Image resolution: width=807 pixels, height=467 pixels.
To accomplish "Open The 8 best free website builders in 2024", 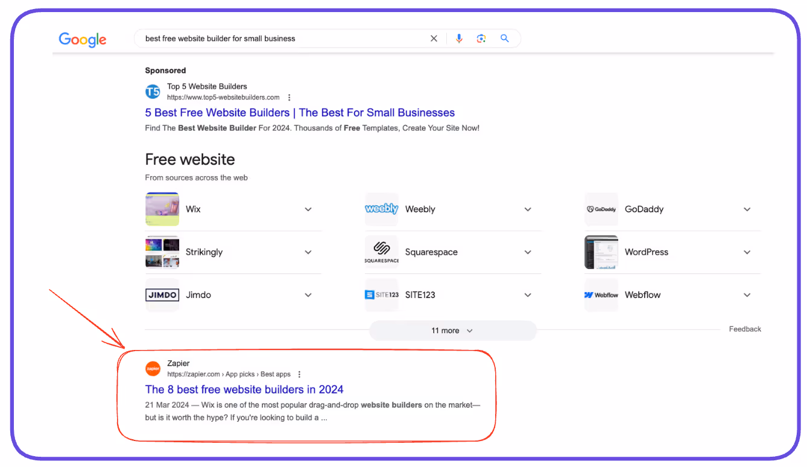I will pos(244,390).
